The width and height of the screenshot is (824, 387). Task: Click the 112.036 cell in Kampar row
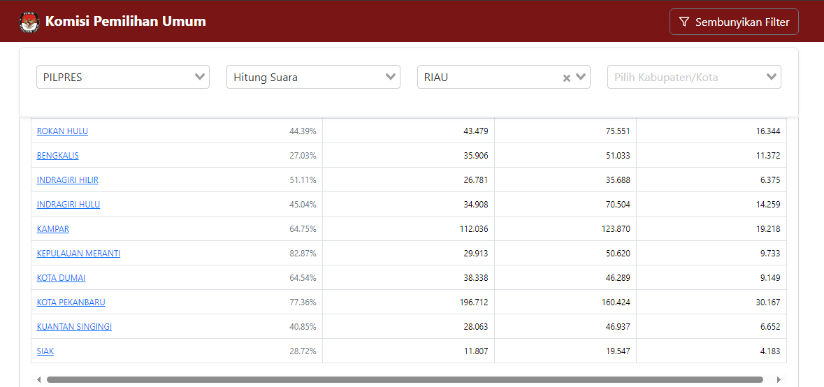[x=408, y=229]
